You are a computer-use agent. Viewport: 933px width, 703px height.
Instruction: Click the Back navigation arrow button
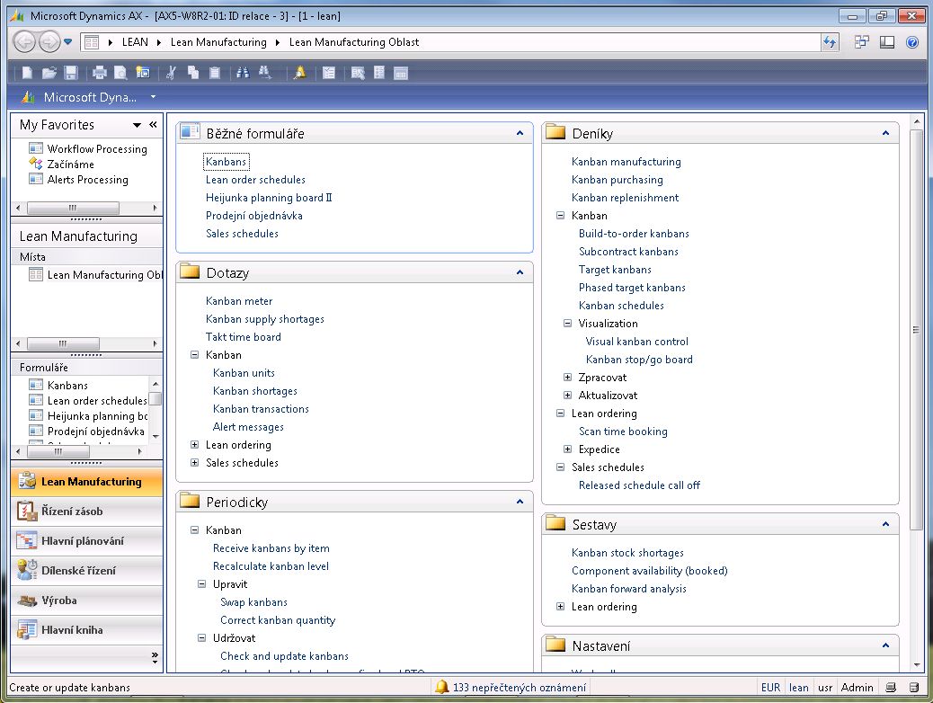(24, 41)
